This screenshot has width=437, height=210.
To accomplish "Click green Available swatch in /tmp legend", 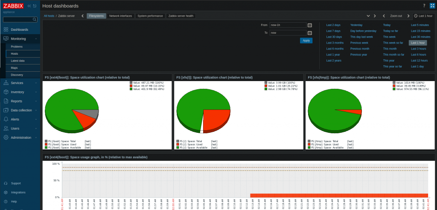I will pyautogui.click(x=309, y=148).
